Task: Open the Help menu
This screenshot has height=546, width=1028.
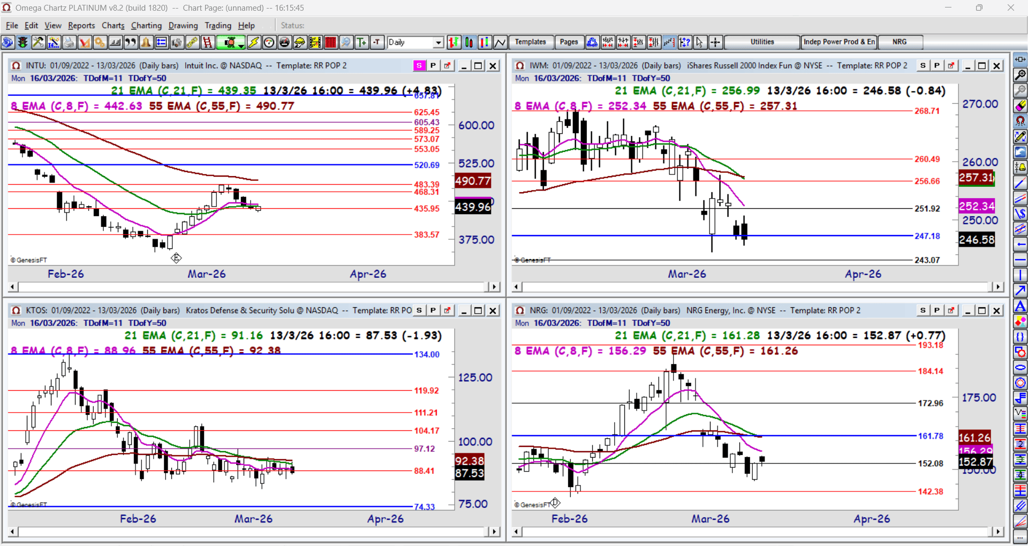Action: (x=246, y=26)
